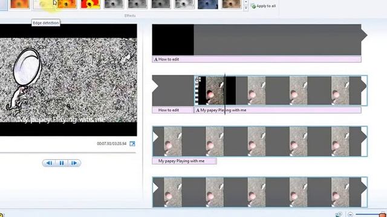Select the highlighted video clip in second row
This screenshot has width=387, height=217.
(281, 91)
